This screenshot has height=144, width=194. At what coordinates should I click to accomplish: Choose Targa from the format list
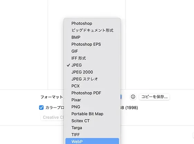[x=92, y=128]
